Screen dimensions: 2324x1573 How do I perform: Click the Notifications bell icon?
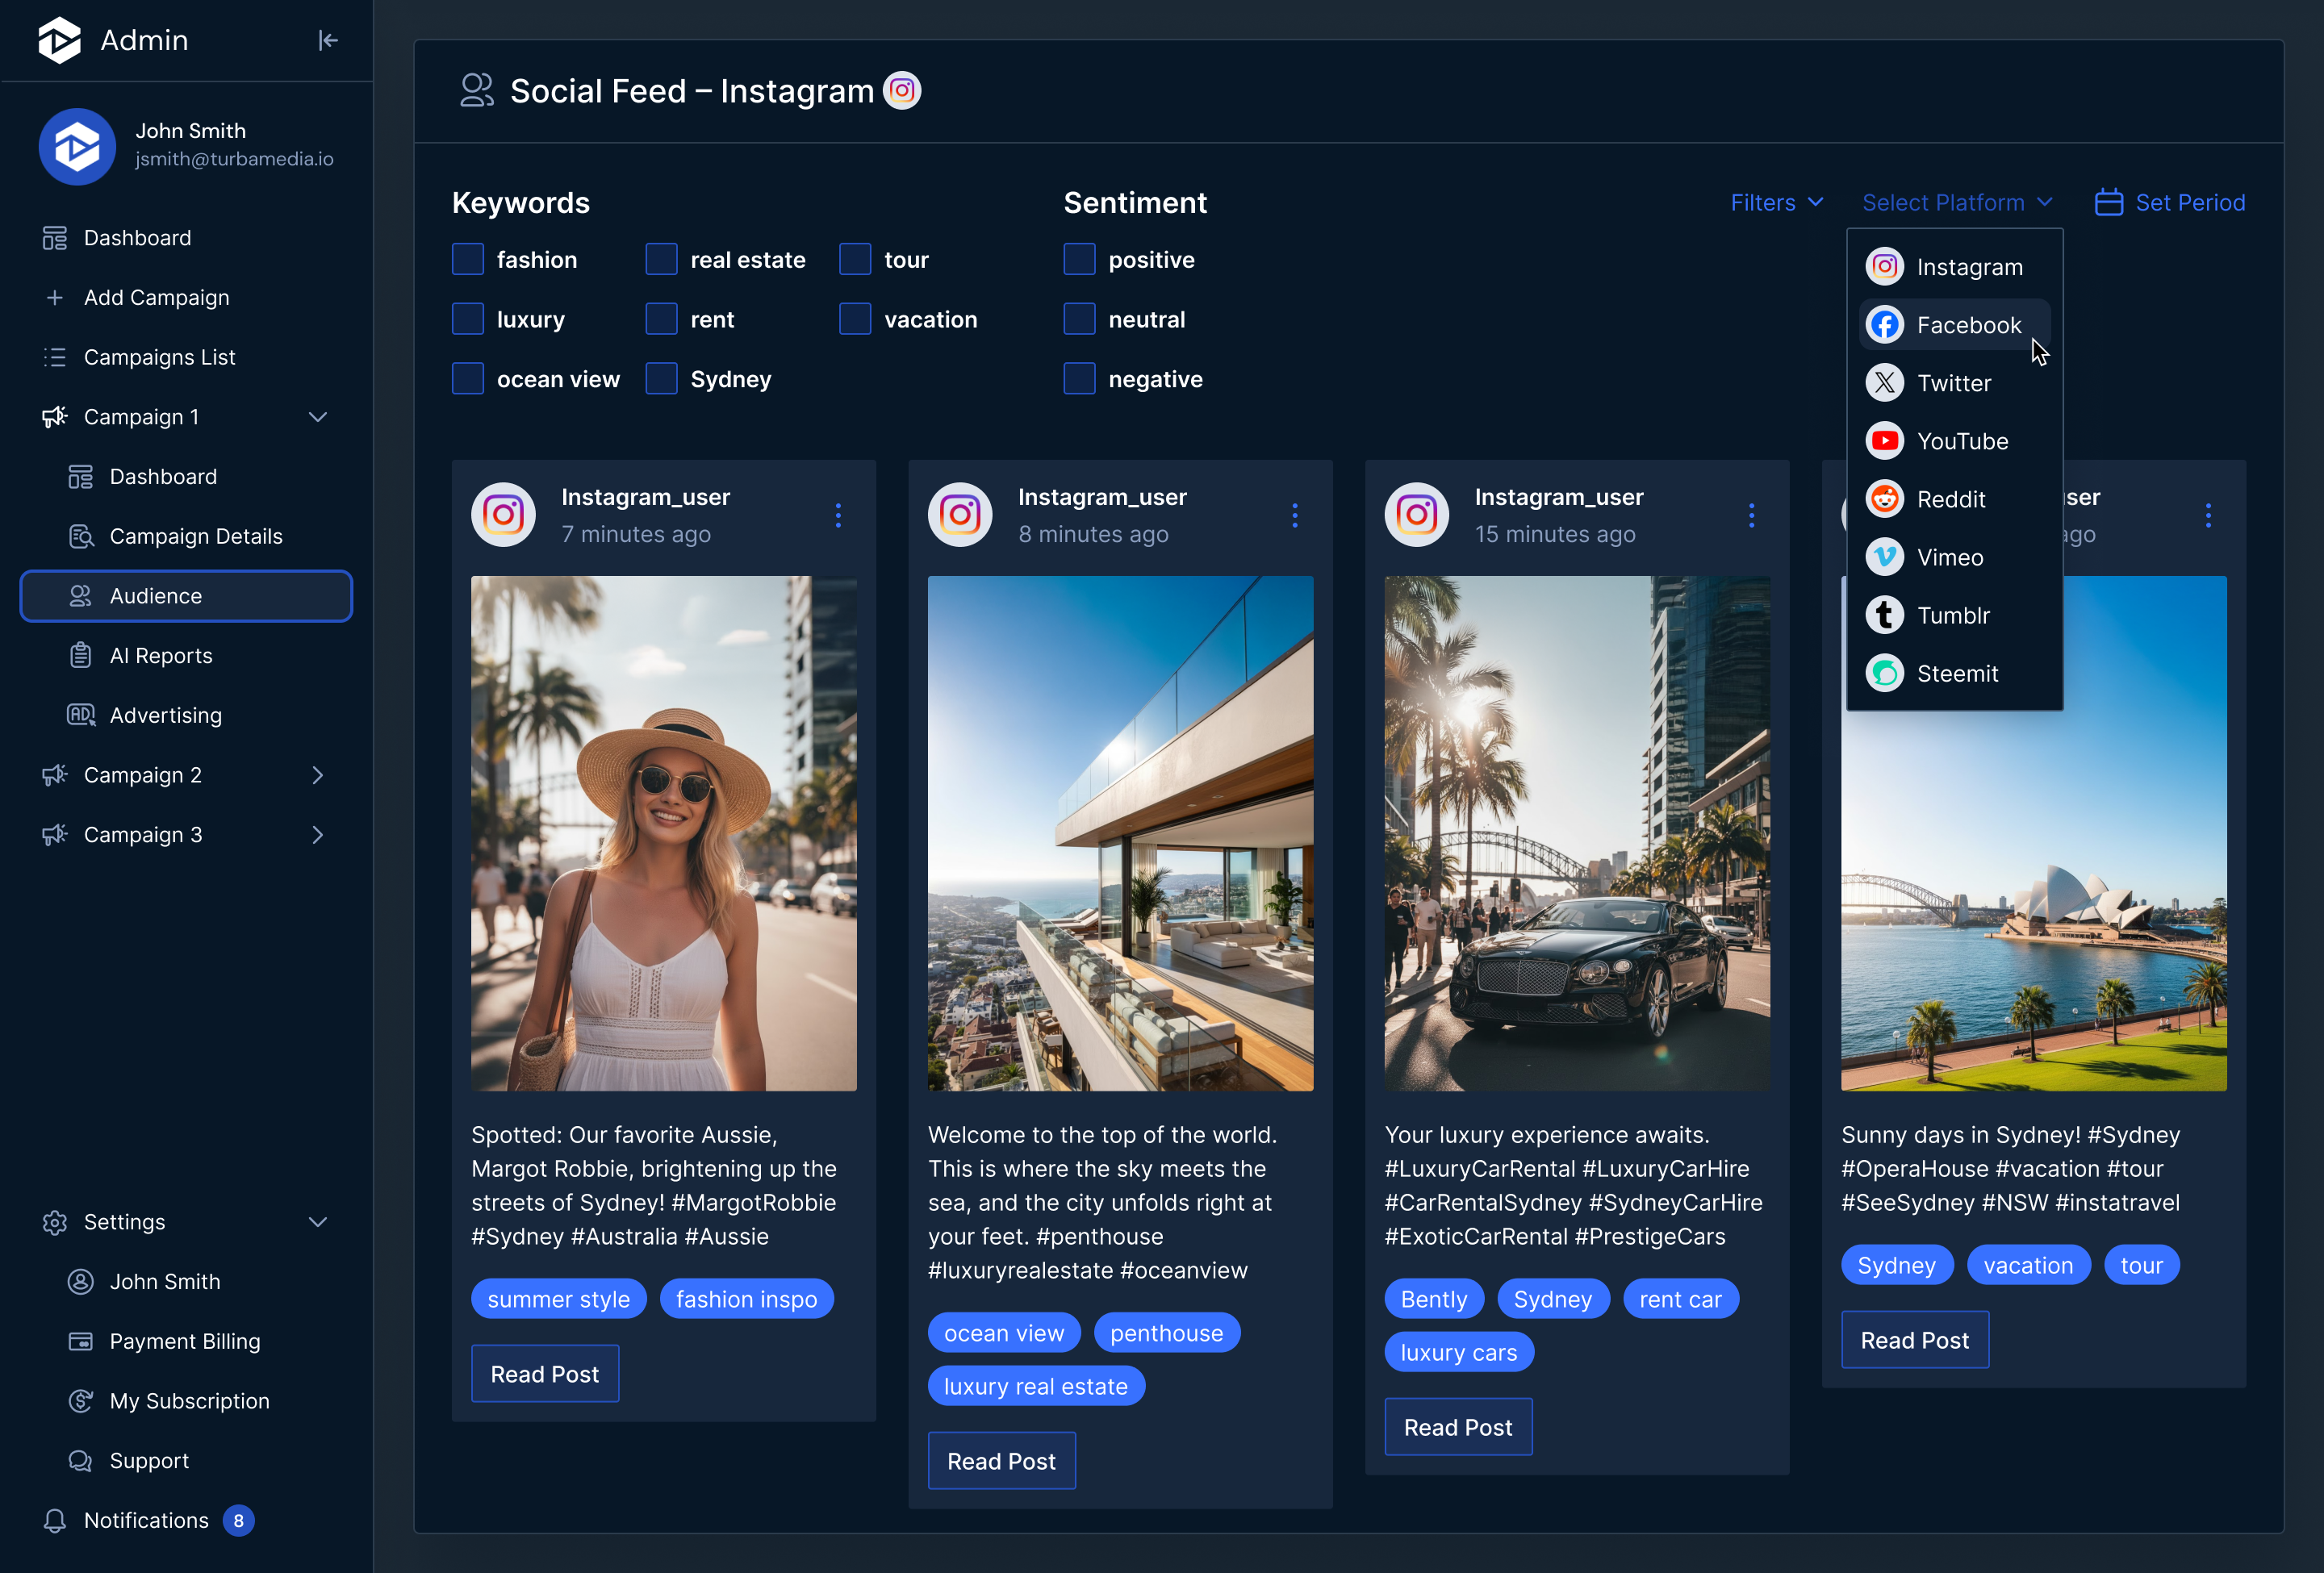coord(55,1520)
